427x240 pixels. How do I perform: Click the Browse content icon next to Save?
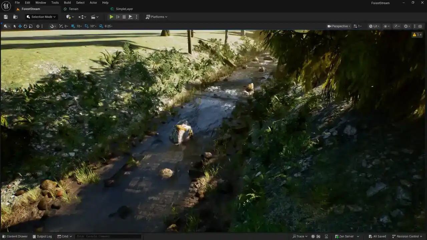[x=15, y=17]
